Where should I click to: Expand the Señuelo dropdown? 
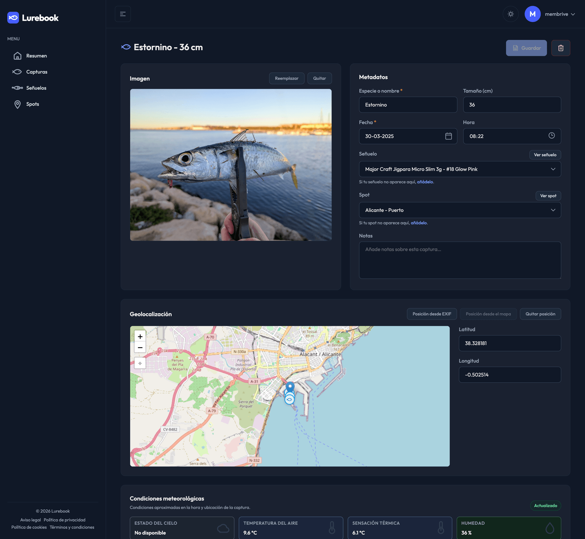pyautogui.click(x=460, y=169)
